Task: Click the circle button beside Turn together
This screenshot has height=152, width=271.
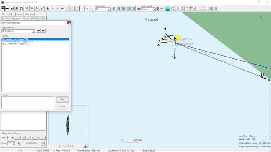Action: [43, 143]
